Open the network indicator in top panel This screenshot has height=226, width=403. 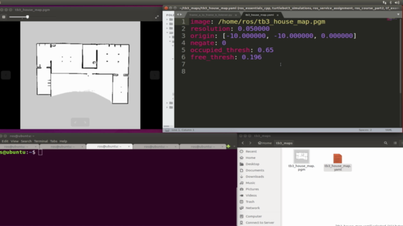pos(385,3)
